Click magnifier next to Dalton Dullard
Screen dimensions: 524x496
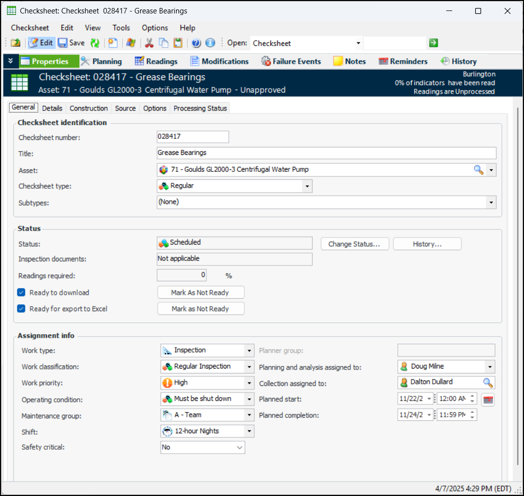[488, 382]
